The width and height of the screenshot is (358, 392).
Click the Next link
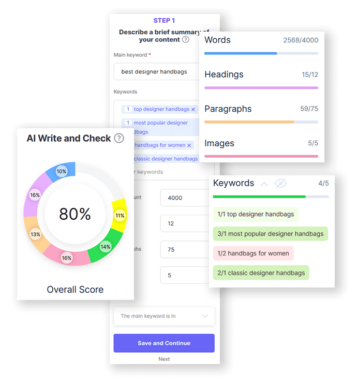(x=164, y=359)
